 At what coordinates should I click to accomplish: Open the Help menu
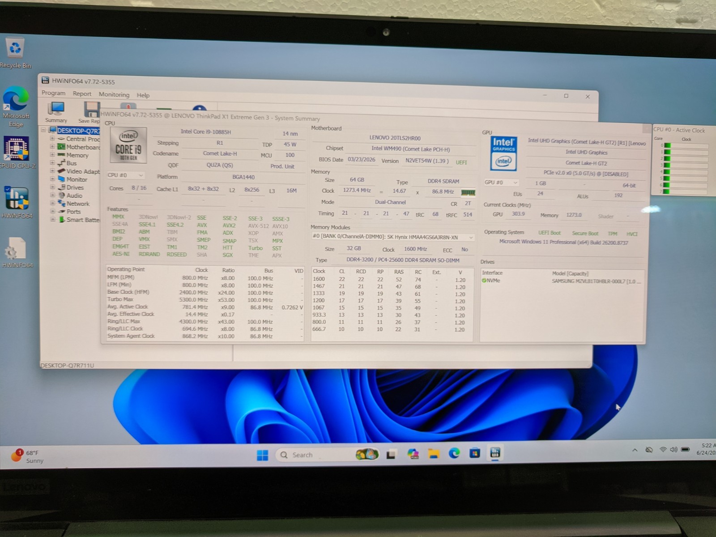tap(143, 95)
